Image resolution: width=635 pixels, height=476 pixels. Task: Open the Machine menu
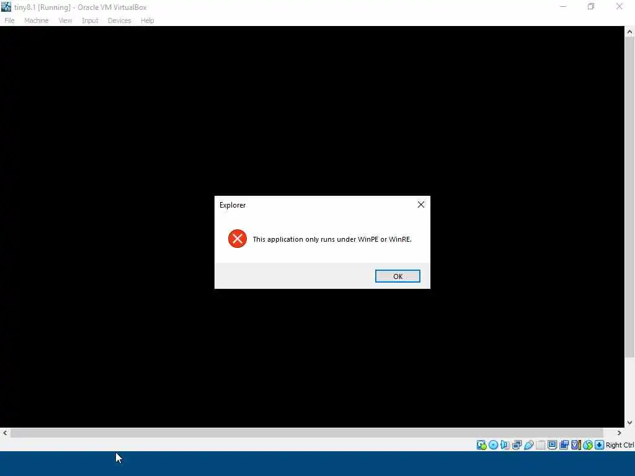click(x=37, y=20)
